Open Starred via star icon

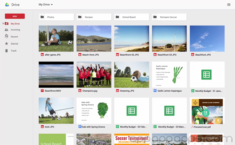(x=6, y=43)
